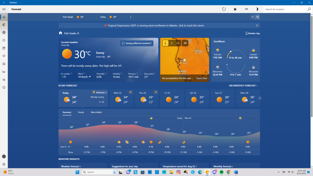Select temperature map layer icon
This screenshot has height=176, width=313.
[165, 43]
